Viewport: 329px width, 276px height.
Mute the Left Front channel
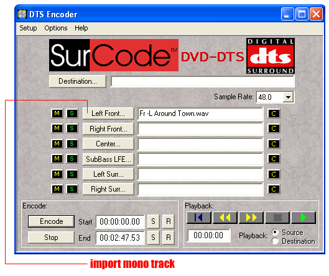[x=57, y=114]
